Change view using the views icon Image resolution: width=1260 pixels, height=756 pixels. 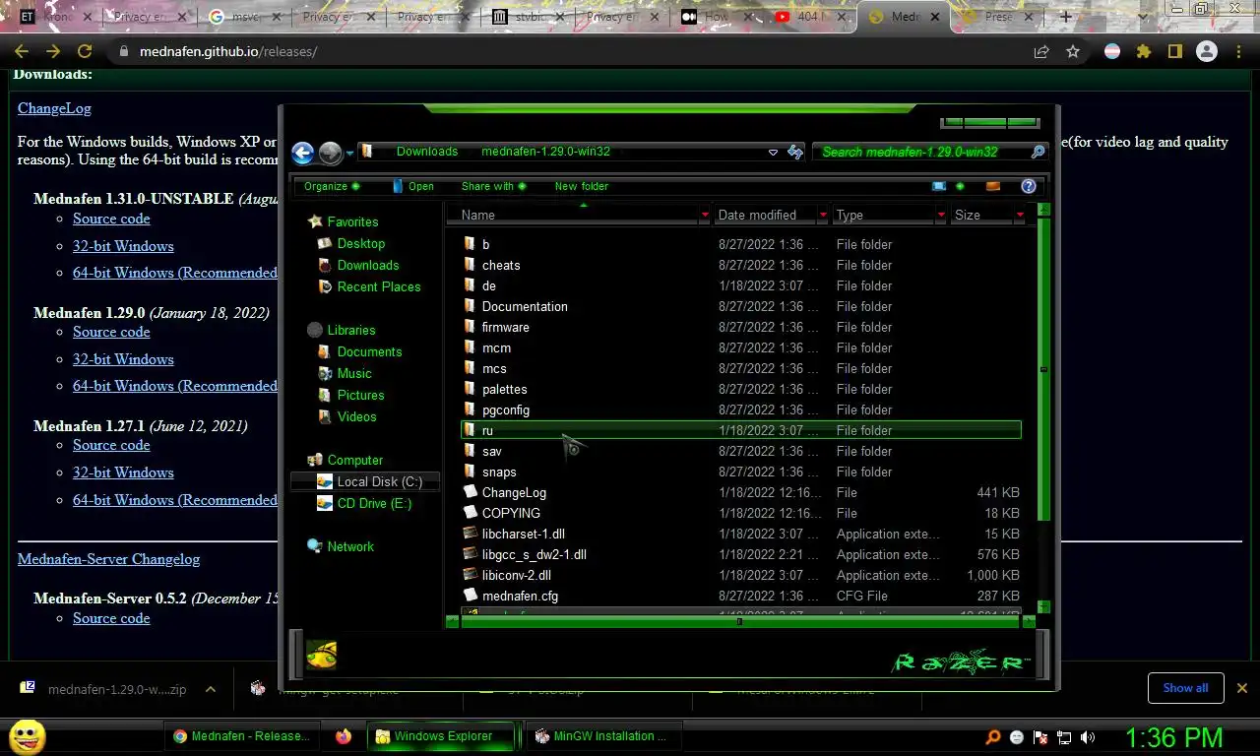point(939,186)
